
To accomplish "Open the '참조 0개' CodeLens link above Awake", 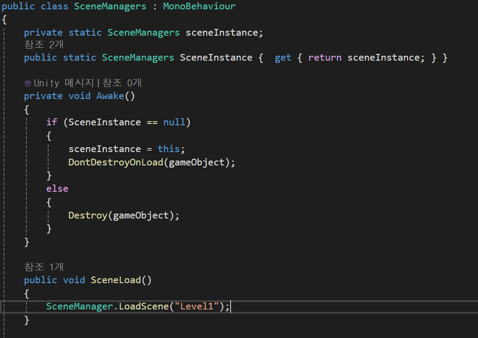I will click(x=122, y=83).
